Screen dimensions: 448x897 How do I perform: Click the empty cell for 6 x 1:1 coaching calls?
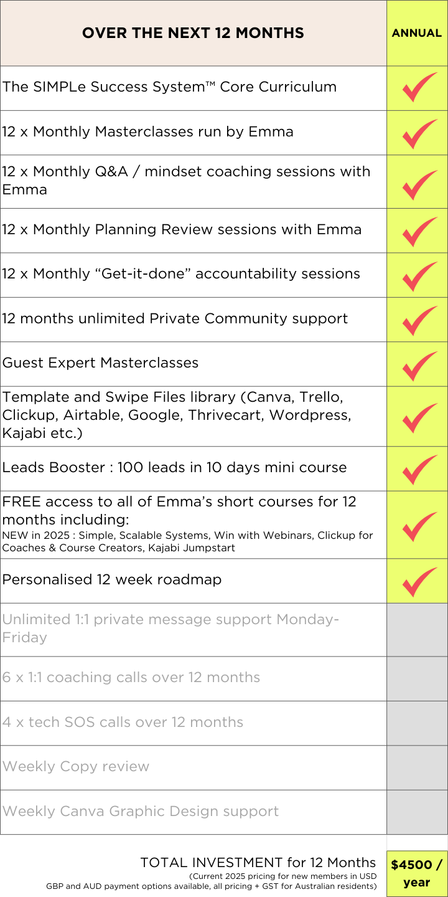tap(417, 679)
